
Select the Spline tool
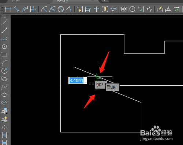[x=4, y=87]
